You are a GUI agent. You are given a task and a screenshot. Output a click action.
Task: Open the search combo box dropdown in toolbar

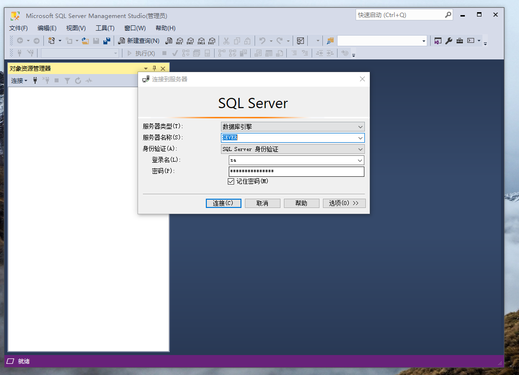tap(424, 41)
